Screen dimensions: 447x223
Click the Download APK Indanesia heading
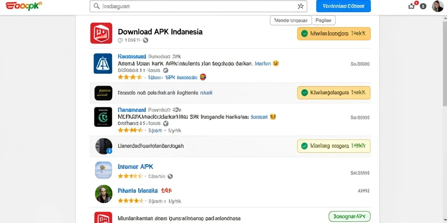pyautogui.click(x=160, y=31)
